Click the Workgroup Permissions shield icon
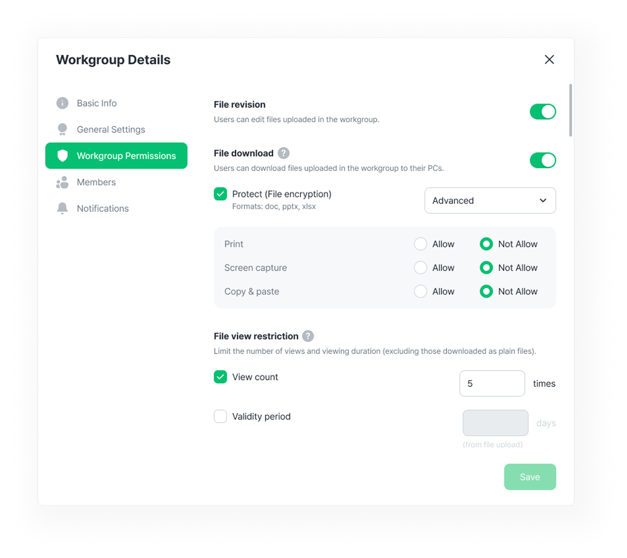Image resolution: width=627 pixels, height=558 pixels. coord(62,156)
